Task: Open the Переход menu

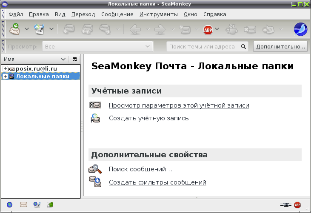Action: coord(83,14)
